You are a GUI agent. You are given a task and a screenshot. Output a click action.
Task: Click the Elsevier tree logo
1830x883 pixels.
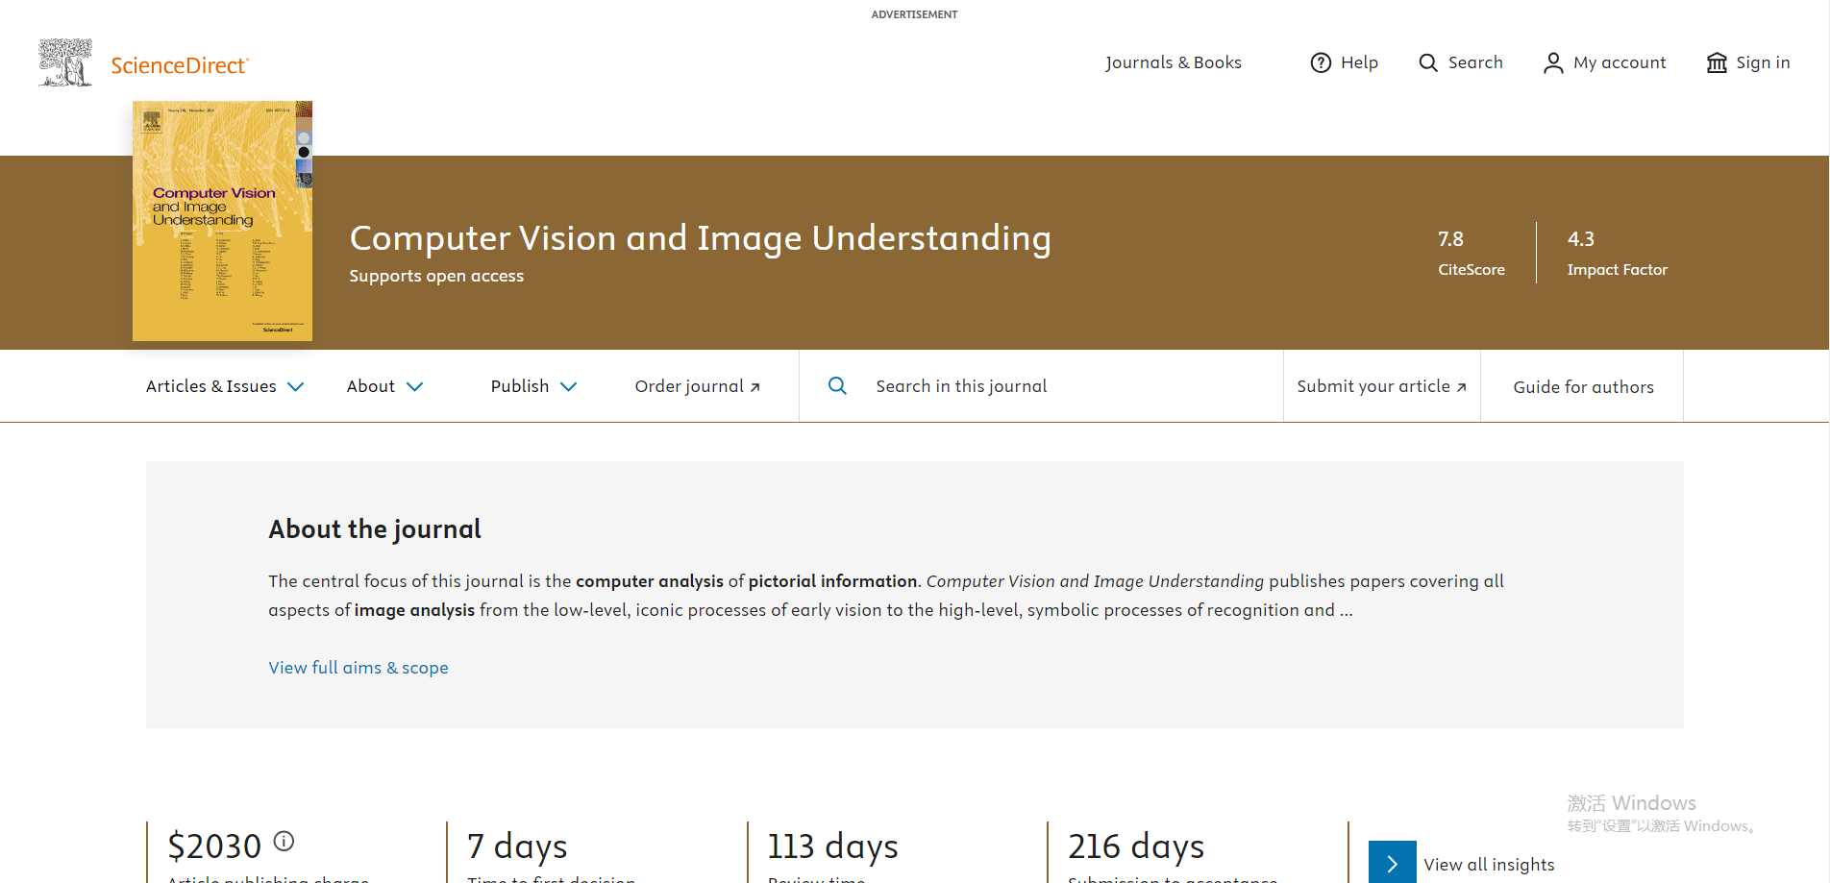64,62
